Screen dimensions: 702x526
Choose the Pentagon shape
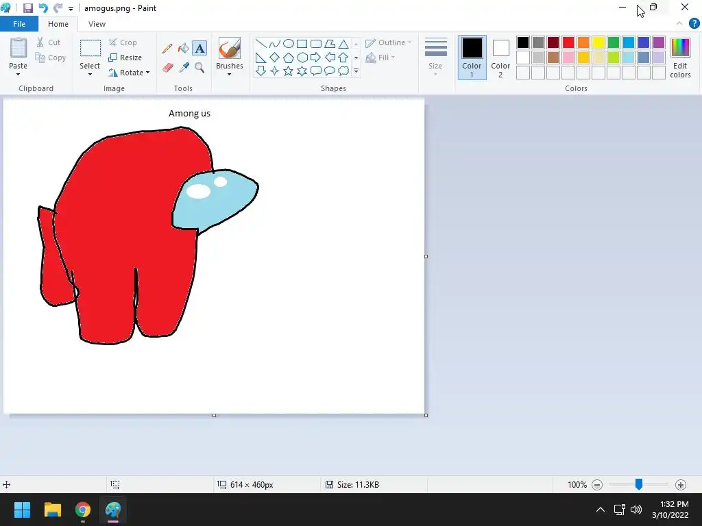point(289,58)
